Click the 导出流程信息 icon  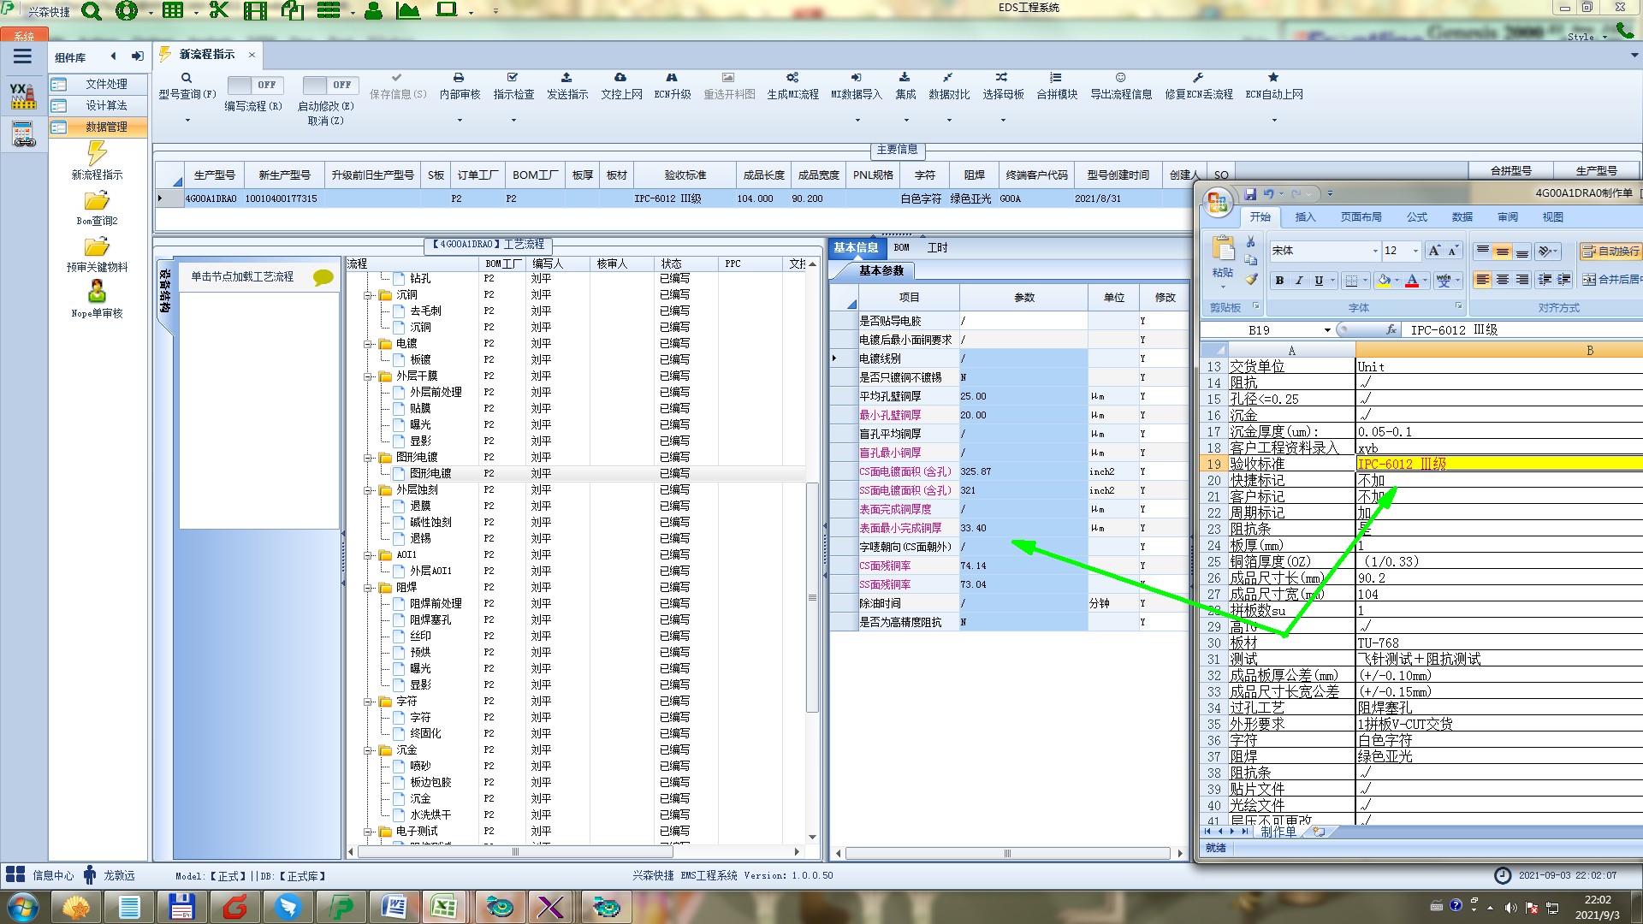click(x=1120, y=78)
